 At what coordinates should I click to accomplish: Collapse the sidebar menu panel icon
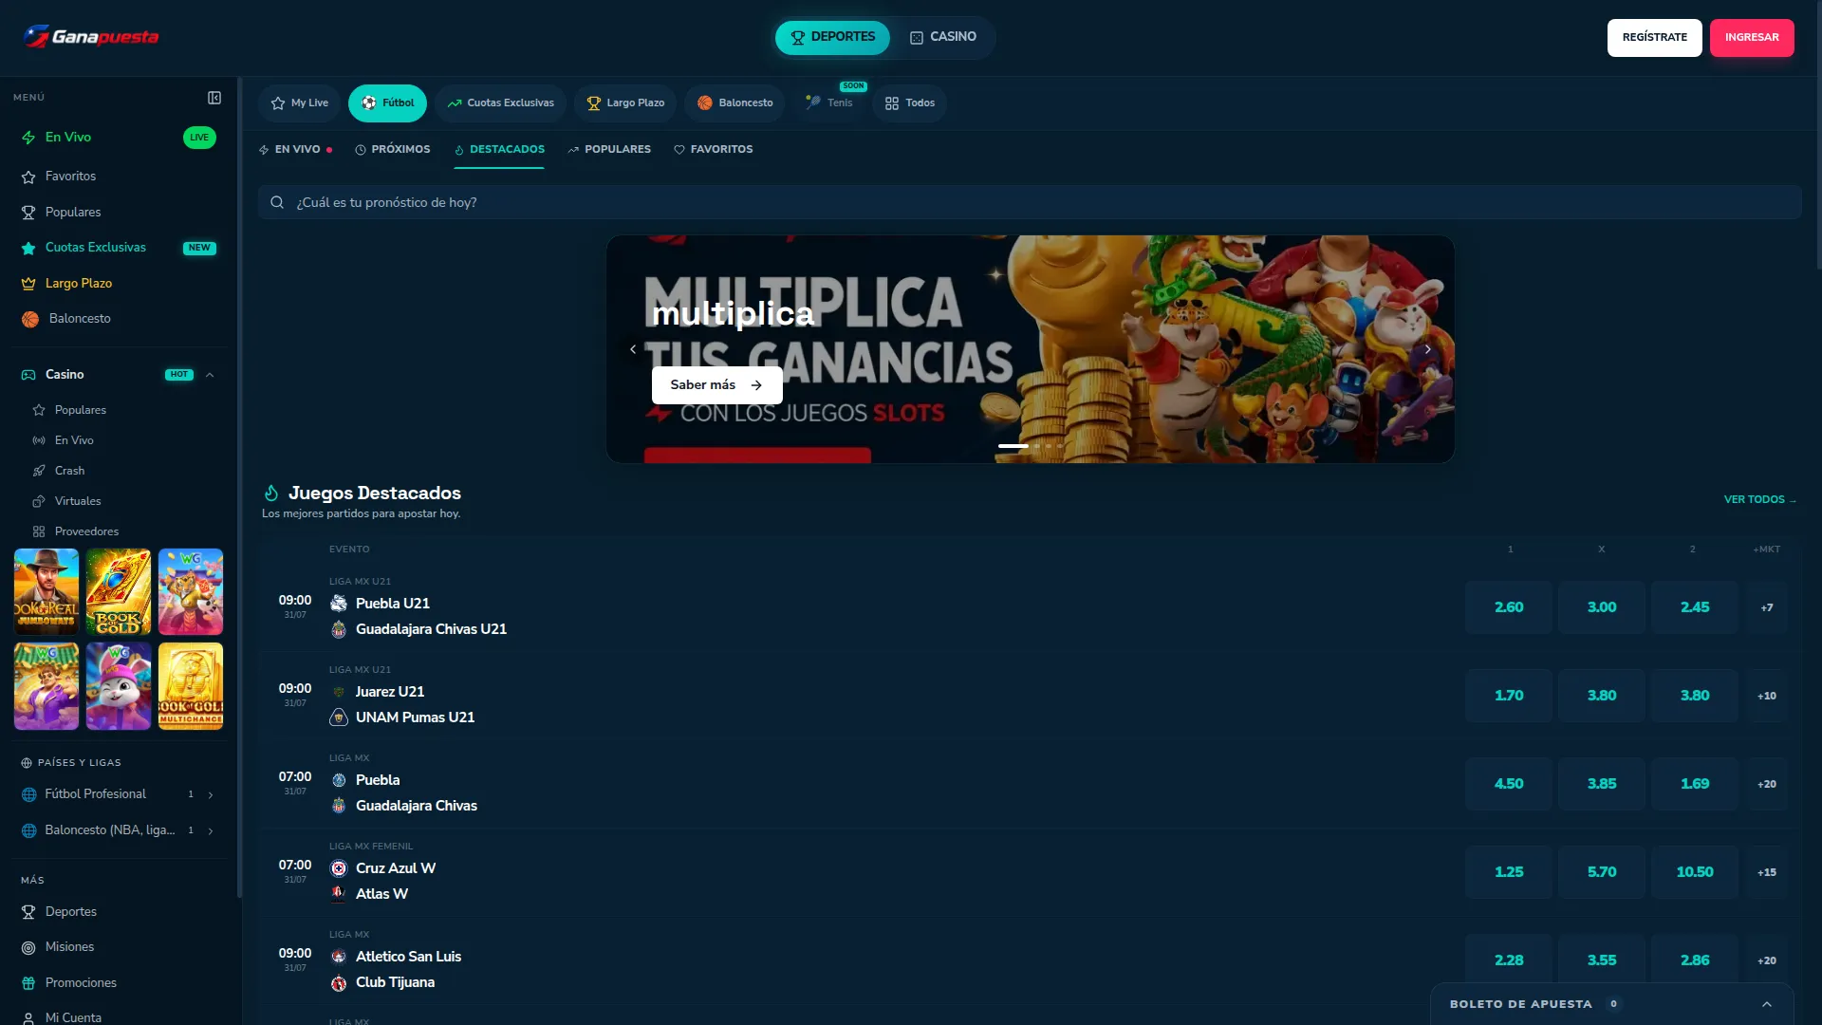[x=214, y=98]
